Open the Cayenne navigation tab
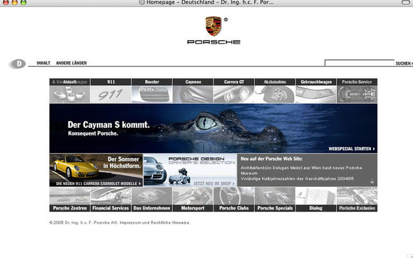This screenshot has width=413, height=258. point(193,82)
